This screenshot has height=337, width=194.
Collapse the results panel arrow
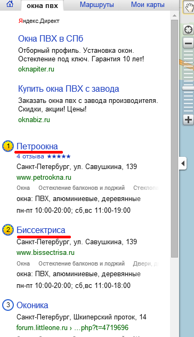click(x=183, y=163)
